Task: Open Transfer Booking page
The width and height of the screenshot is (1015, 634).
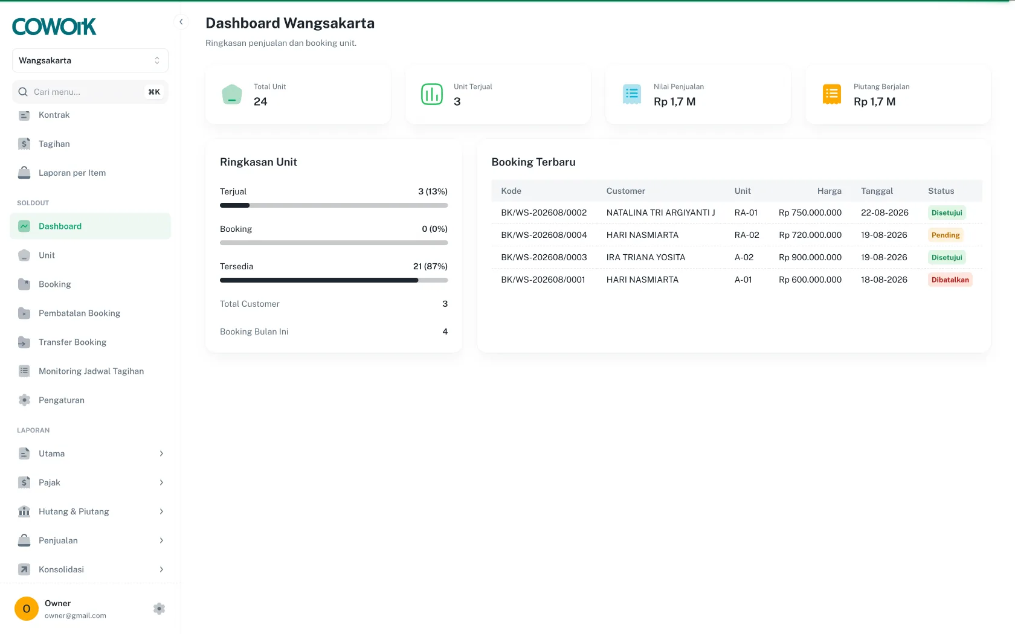Action: click(90, 342)
